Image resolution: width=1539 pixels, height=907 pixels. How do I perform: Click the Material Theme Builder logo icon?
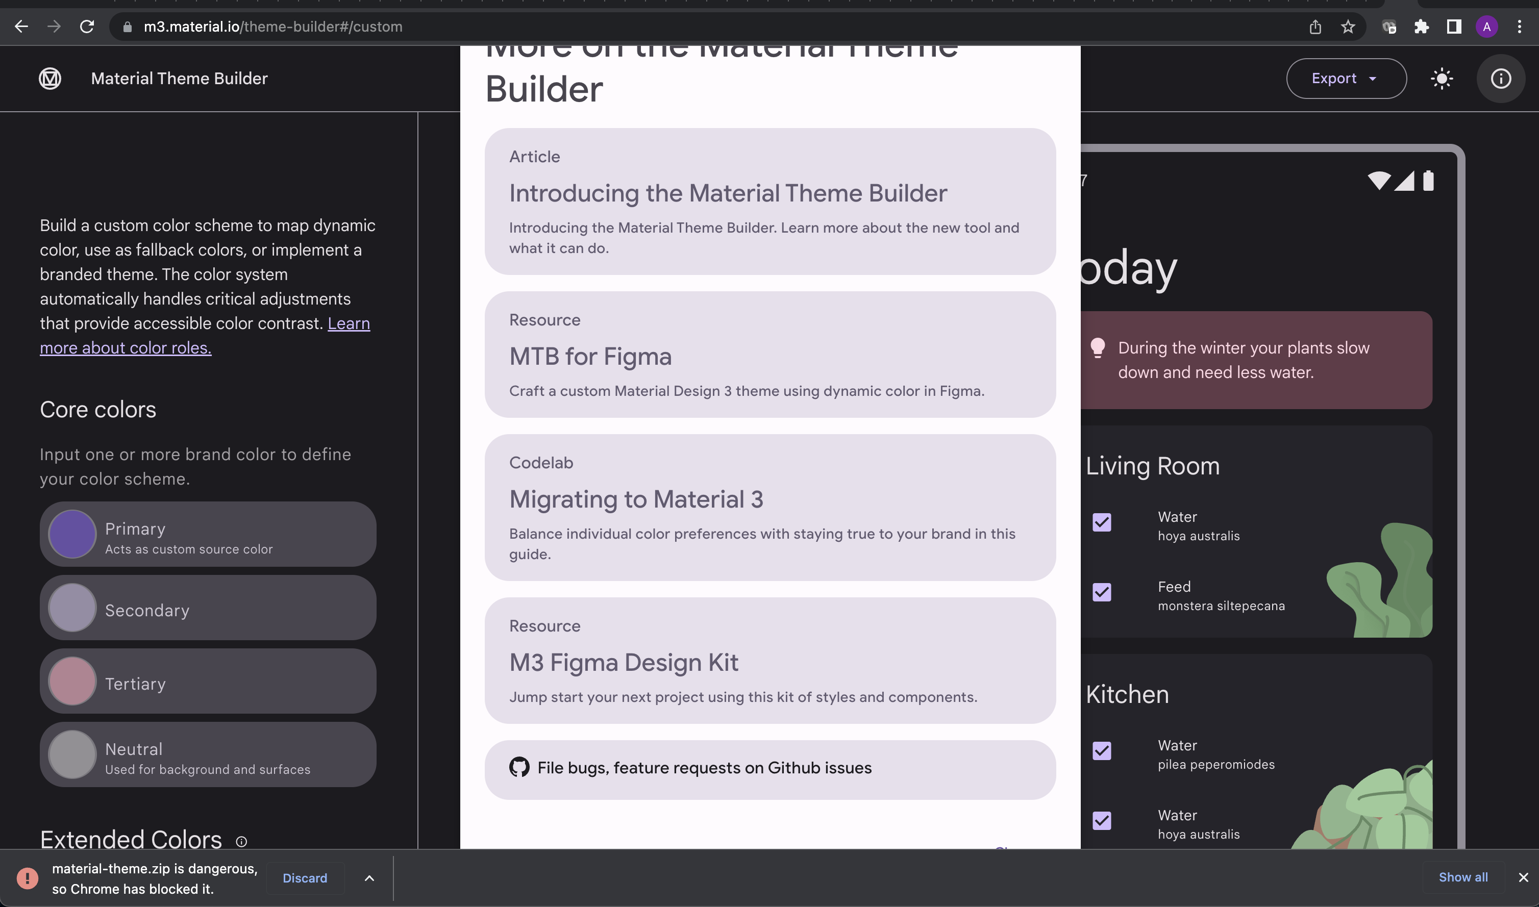click(50, 78)
